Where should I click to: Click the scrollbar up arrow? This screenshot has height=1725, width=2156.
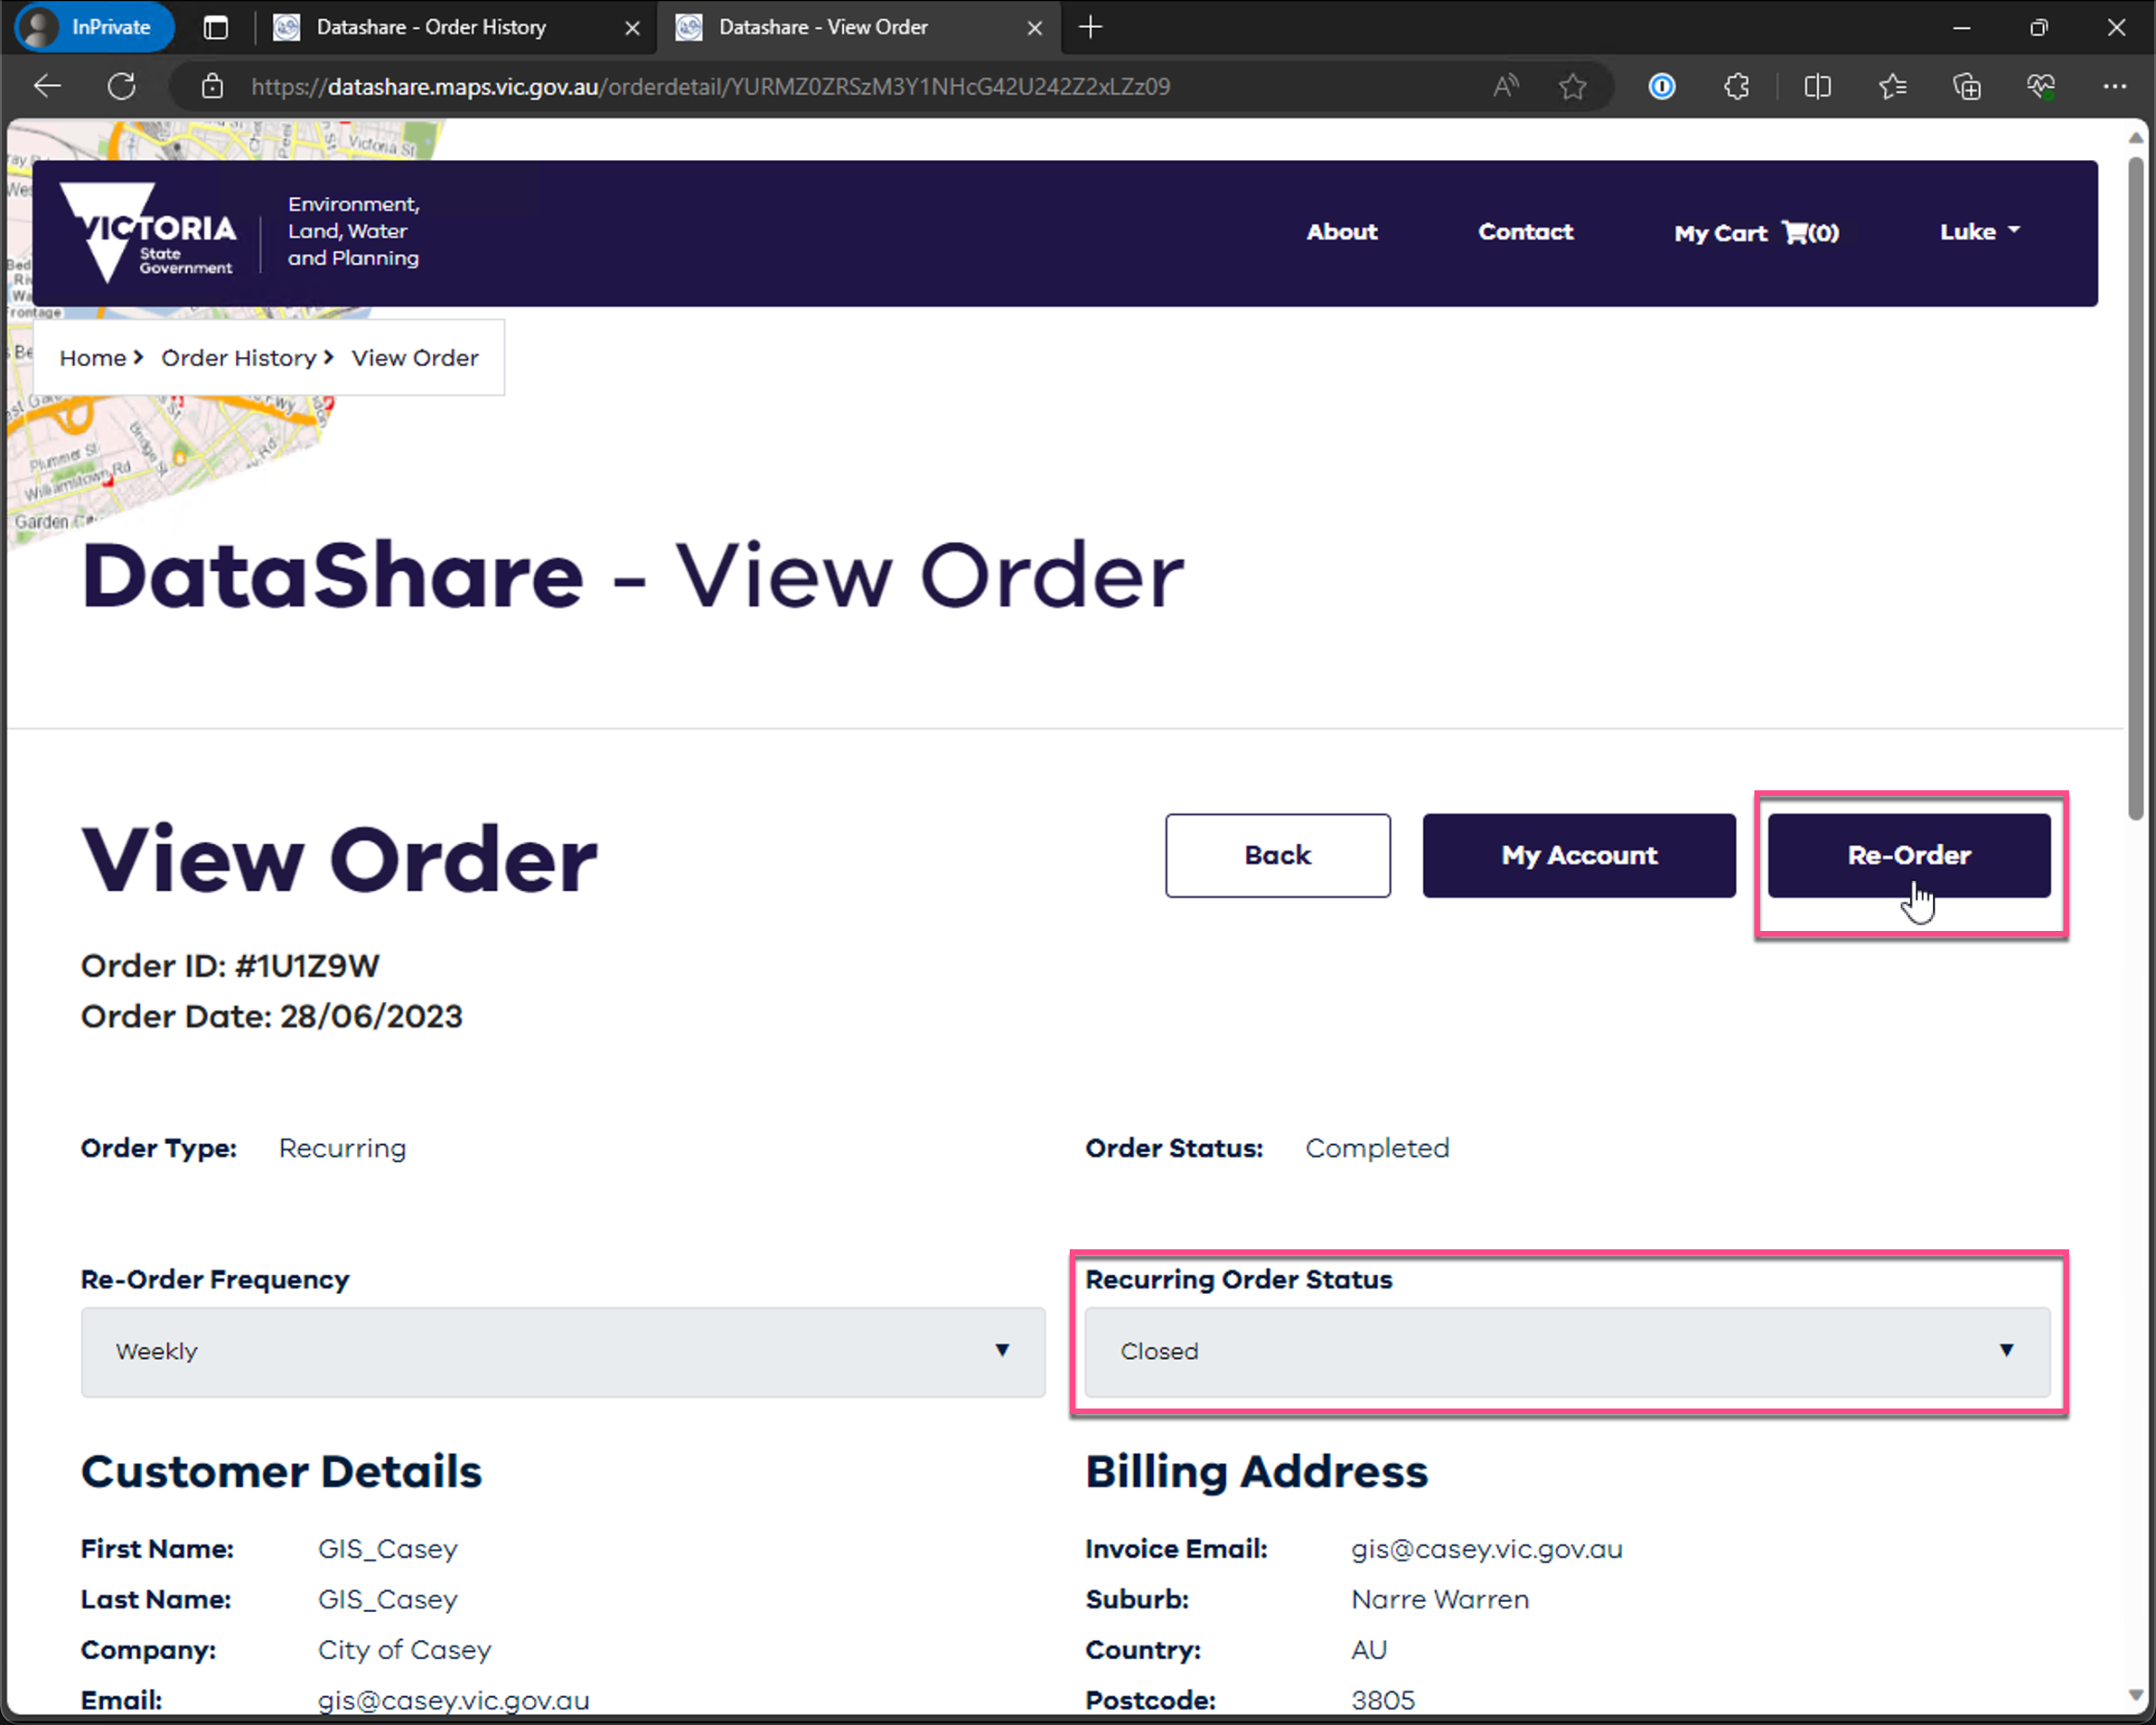pos(2135,137)
